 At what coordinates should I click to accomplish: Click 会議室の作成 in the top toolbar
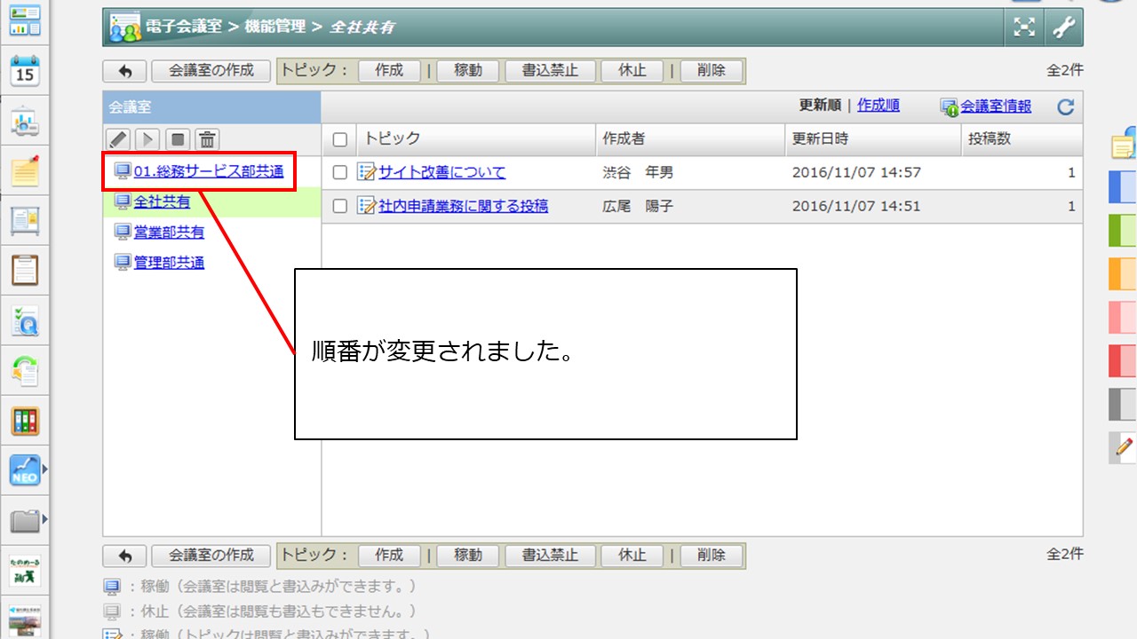coord(211,71)
